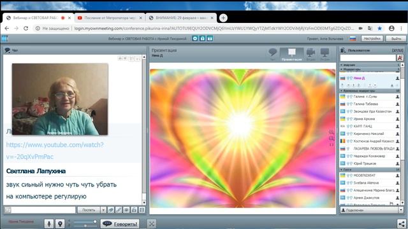The image size is (408, 229).
Task: Select user Надежда Кохановер in list
Action: point(370,156)
